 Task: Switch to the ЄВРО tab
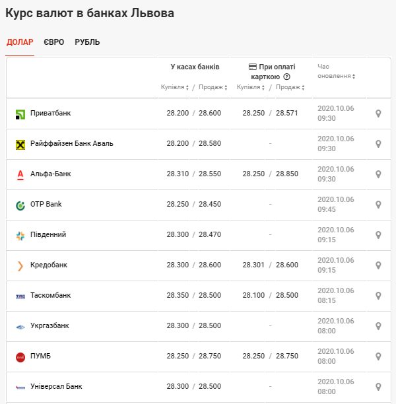54,42
